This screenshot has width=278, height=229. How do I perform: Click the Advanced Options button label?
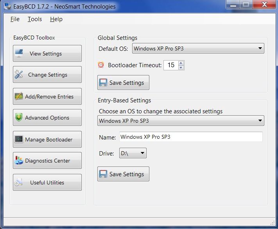47,118
